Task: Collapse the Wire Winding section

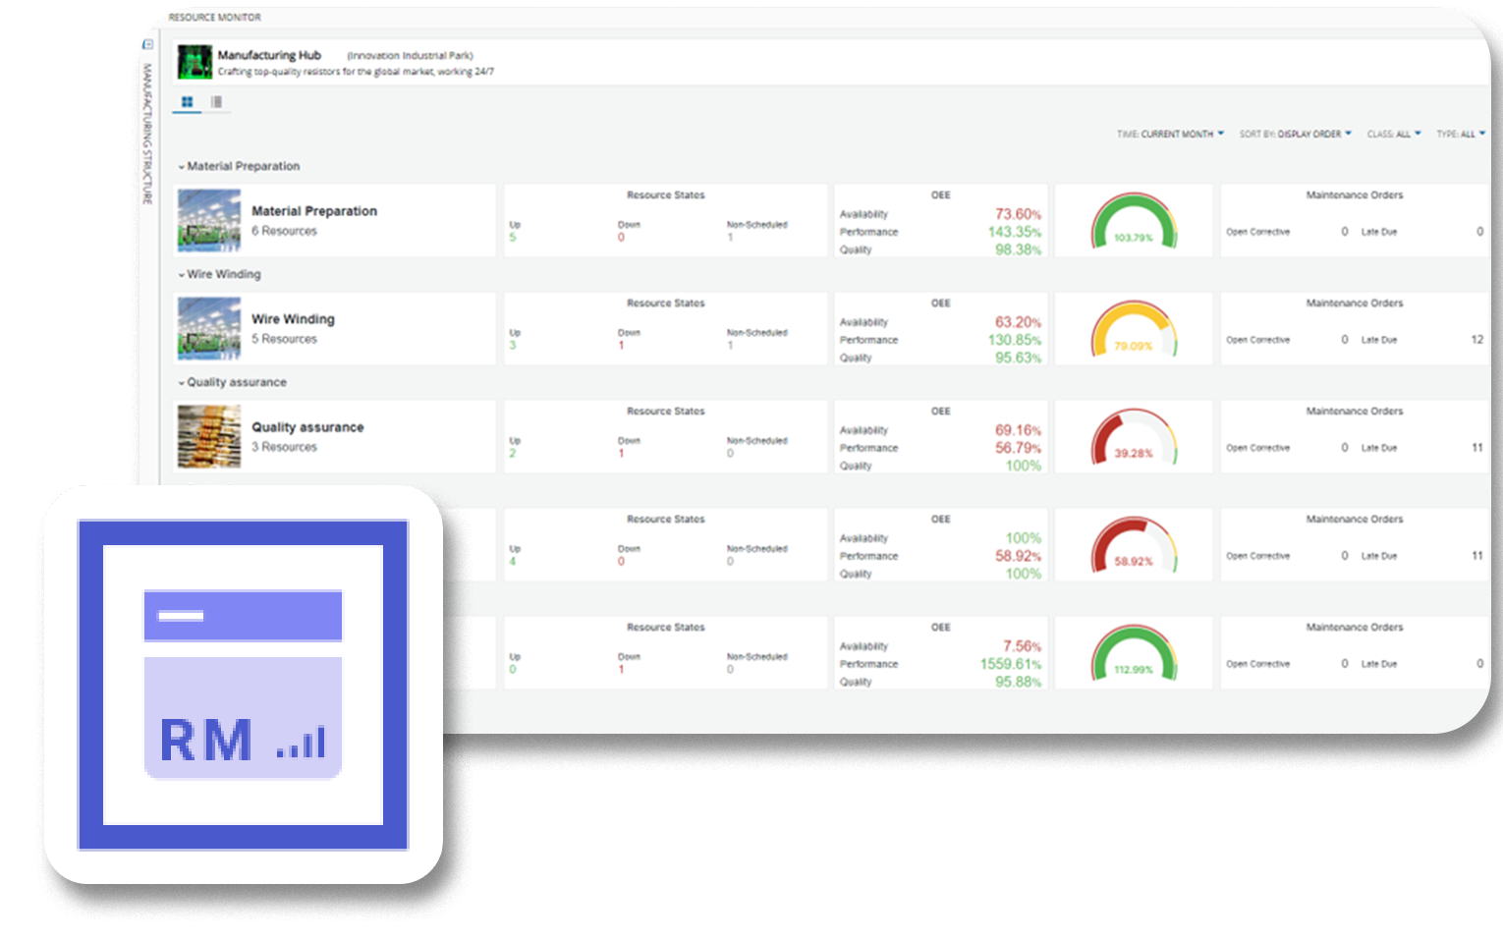Action: [x=181, y=274]
